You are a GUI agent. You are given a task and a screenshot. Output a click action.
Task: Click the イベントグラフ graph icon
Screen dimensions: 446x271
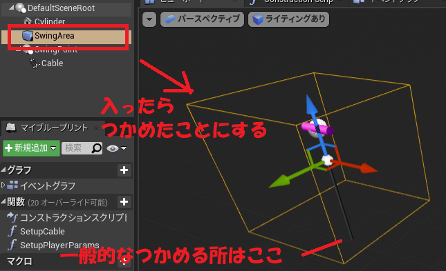[x=12, y=185]
